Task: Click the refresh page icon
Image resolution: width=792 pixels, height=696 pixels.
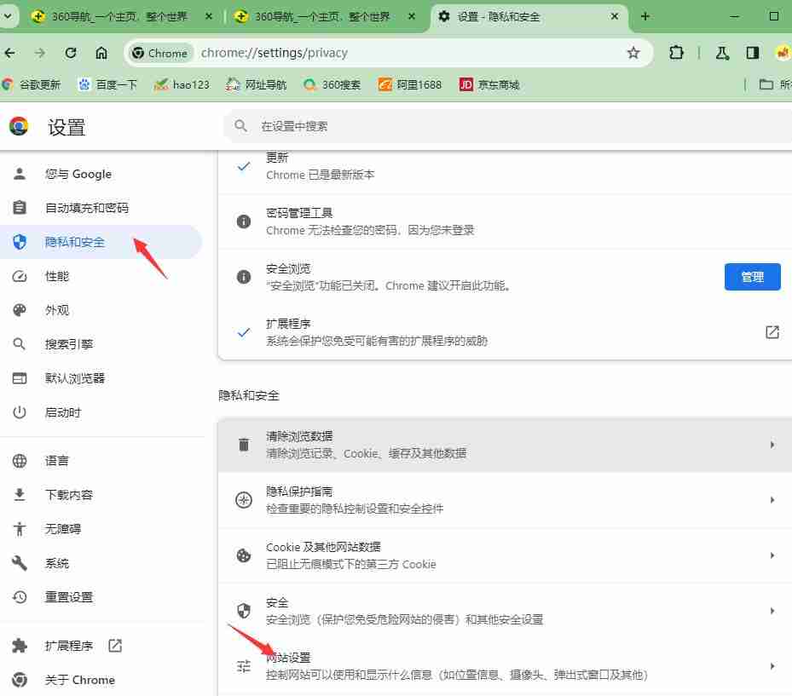Action: (x=70, y=52)
